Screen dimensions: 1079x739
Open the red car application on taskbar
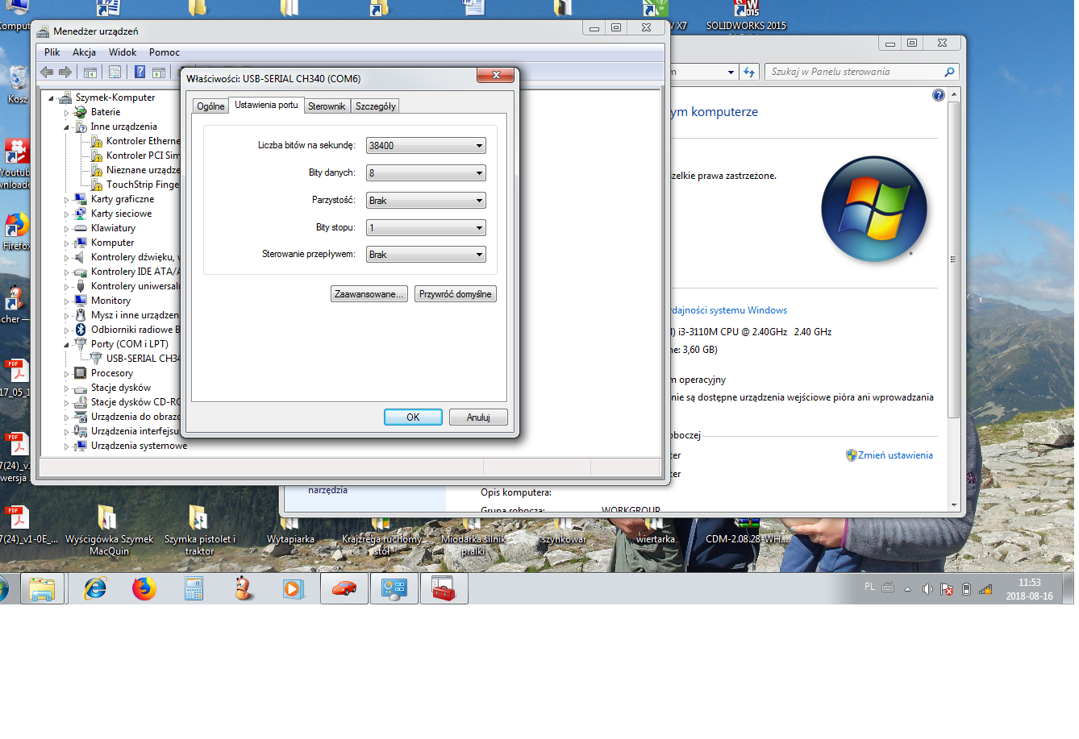click(344, 589)
